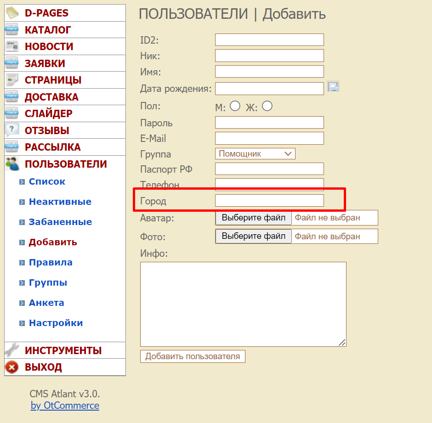The height and width of the screenshot is (423, 432).
Task: Click Выберите файл for Фото
Action: (254, 236)
